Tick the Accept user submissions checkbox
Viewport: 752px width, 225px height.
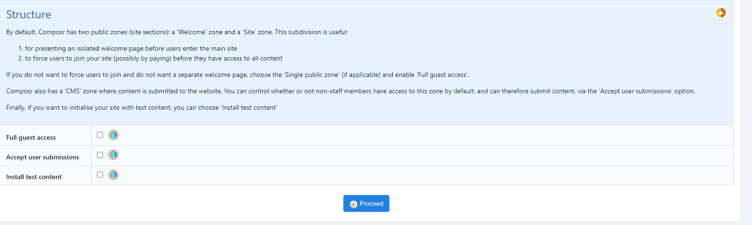[x=100, y=155]
